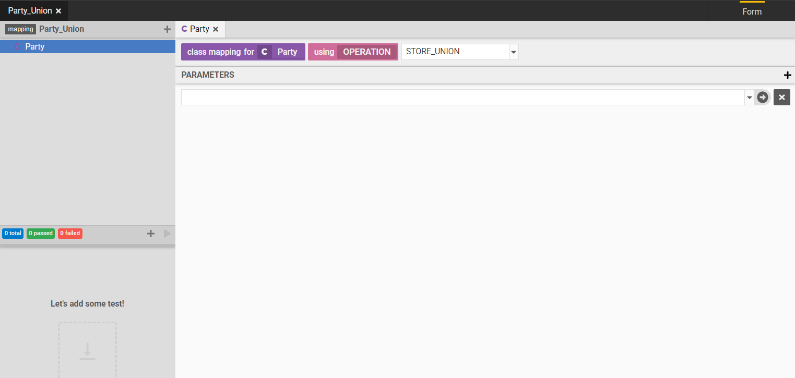Close the Party class mapping tab

coord(215,29)
